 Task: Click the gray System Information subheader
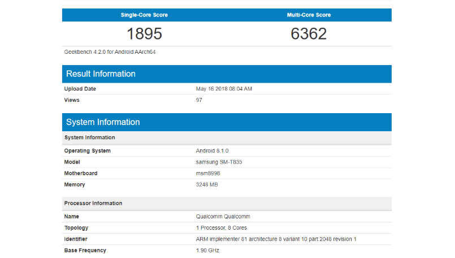(227, 137)
